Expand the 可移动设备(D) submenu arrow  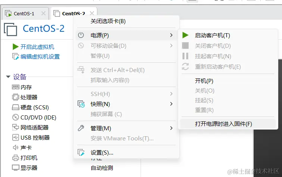pos(171,46)
